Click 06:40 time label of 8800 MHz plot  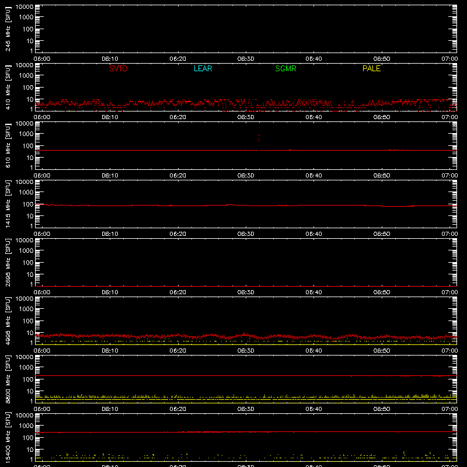pyautogui.click(x=313, y=409)
